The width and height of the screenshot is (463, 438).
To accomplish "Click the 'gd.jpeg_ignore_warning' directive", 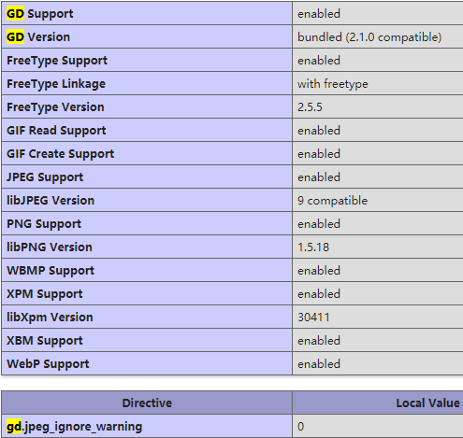I will click(x=74, y=427).
